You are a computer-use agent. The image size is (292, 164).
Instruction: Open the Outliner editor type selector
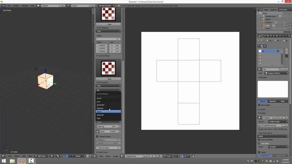pyautogui.click(x=260, y=10)
